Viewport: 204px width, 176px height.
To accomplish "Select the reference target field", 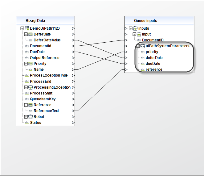I will pos(154,69).
